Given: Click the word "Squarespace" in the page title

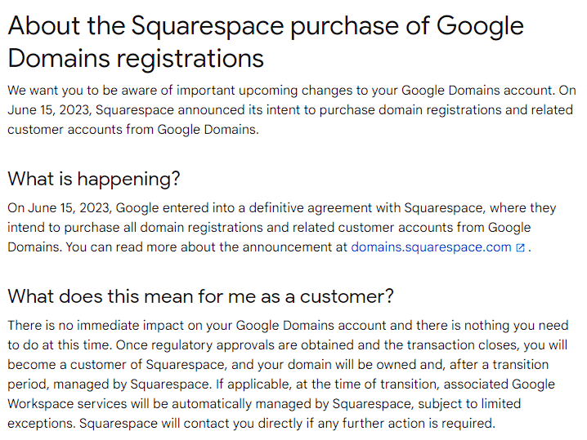Looking at the screenshot, I should click(x=212, y=25).
